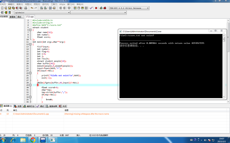The width and height of the screenshot is (230, 143).
Task: Click the New file icon in toolbar
Action: coord(2,8)
